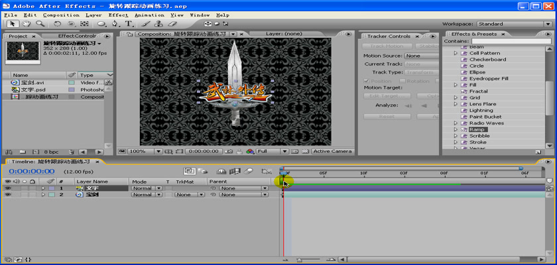
Task: Select the Pen tool
Action: click(115, 24)
